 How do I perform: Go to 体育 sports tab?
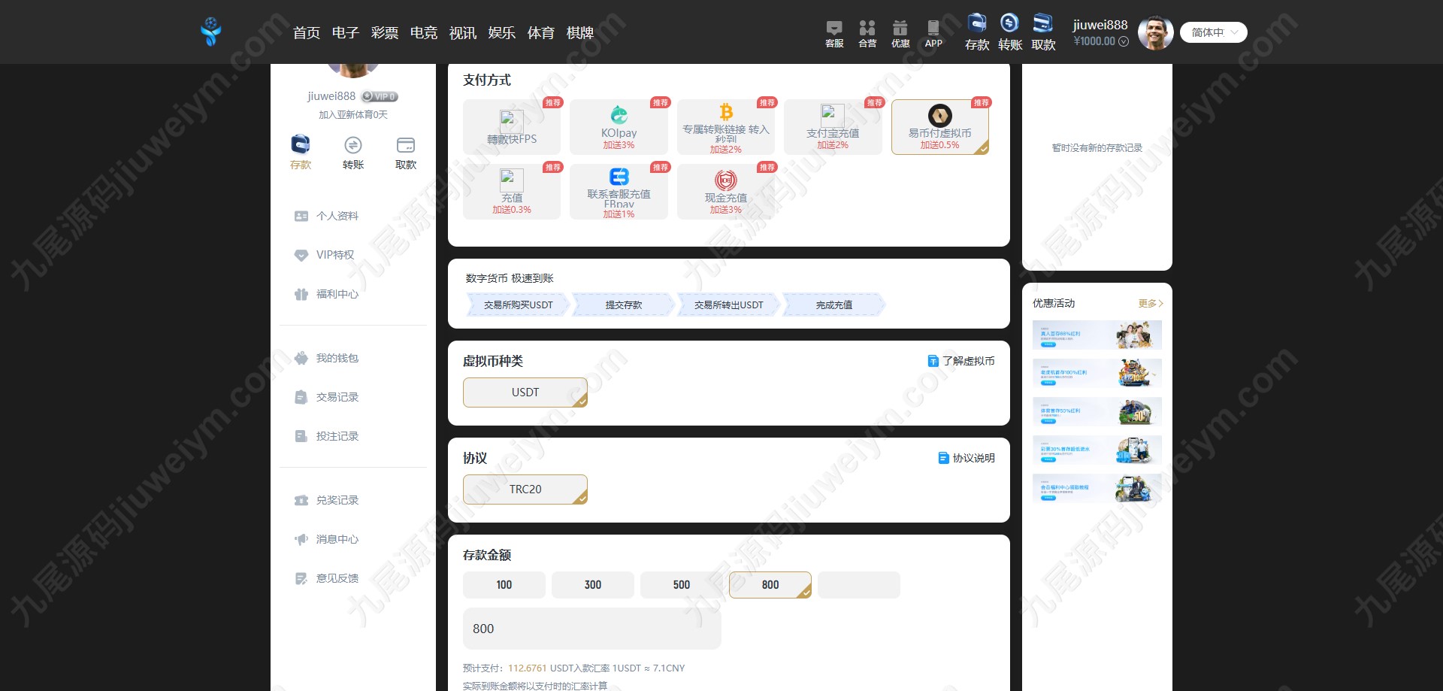(x=541, y=32)
